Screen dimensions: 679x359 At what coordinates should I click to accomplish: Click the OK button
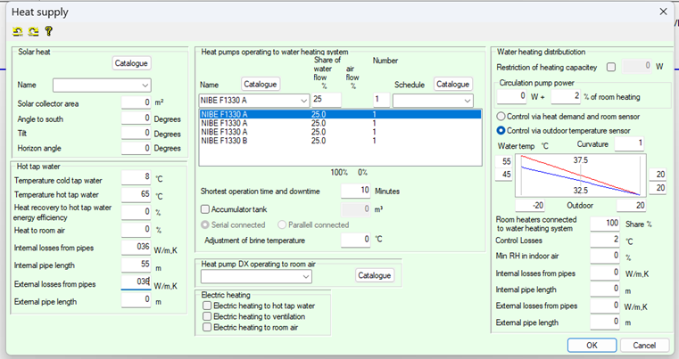(x=592, y=345)
